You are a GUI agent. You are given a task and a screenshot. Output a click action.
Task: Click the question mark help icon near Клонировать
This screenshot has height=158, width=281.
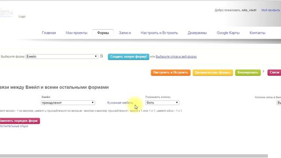pos(263,72)
